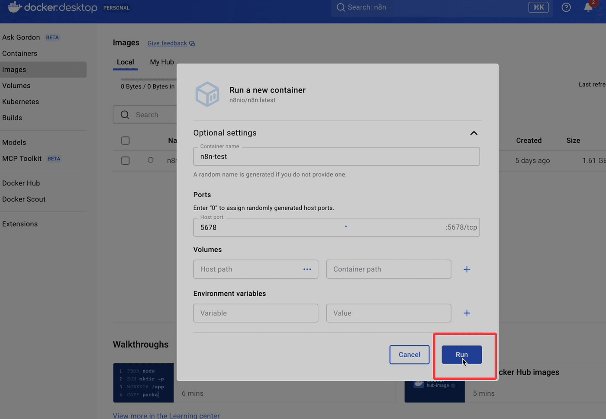Click the Docker whale logo
This screenshot has width=606, height=419.
coord(14,7)
